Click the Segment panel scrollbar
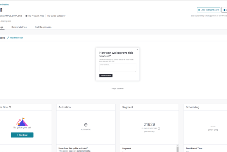This screenshot has height=152, width=227. pos(177,148)
